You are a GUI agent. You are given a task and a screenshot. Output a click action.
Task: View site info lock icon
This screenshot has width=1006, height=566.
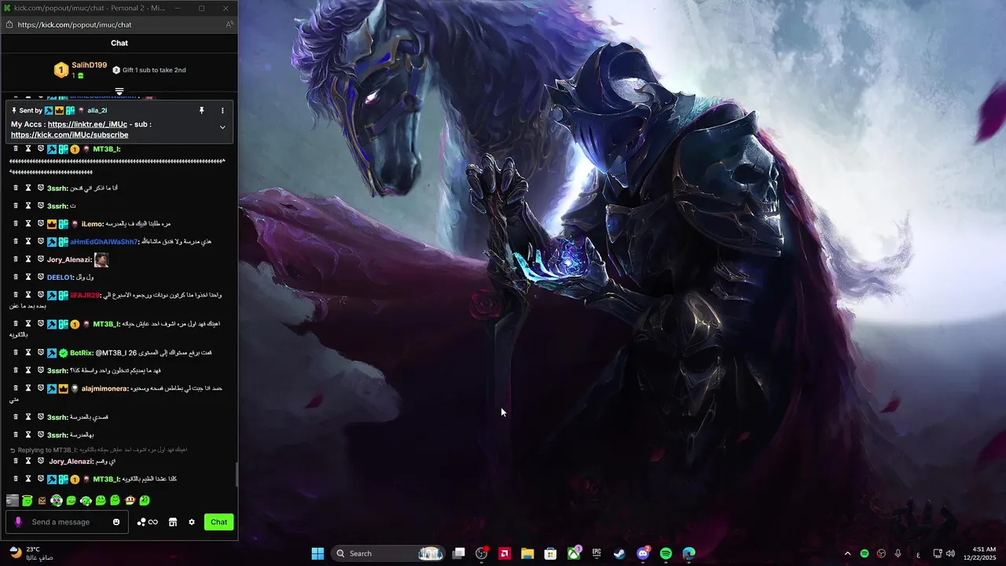(9, 24)
